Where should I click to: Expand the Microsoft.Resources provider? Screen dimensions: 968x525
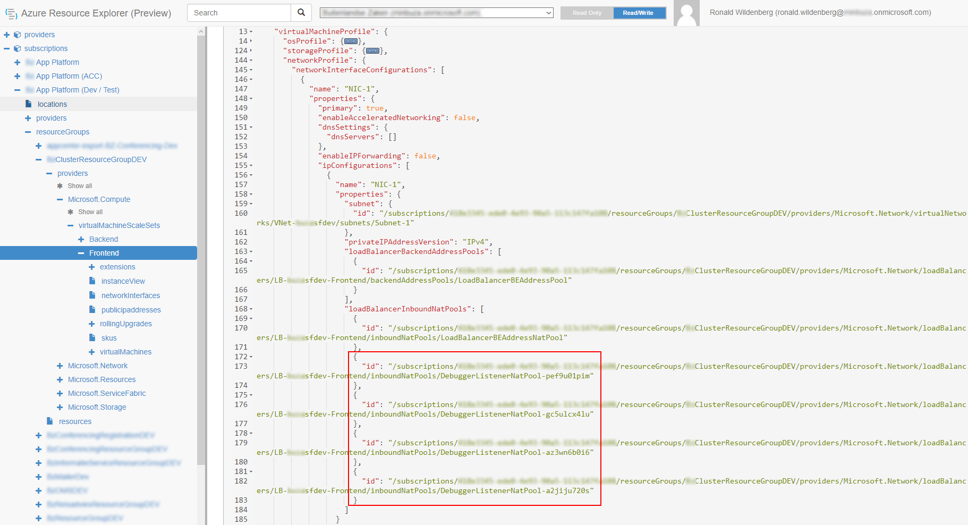60,379
